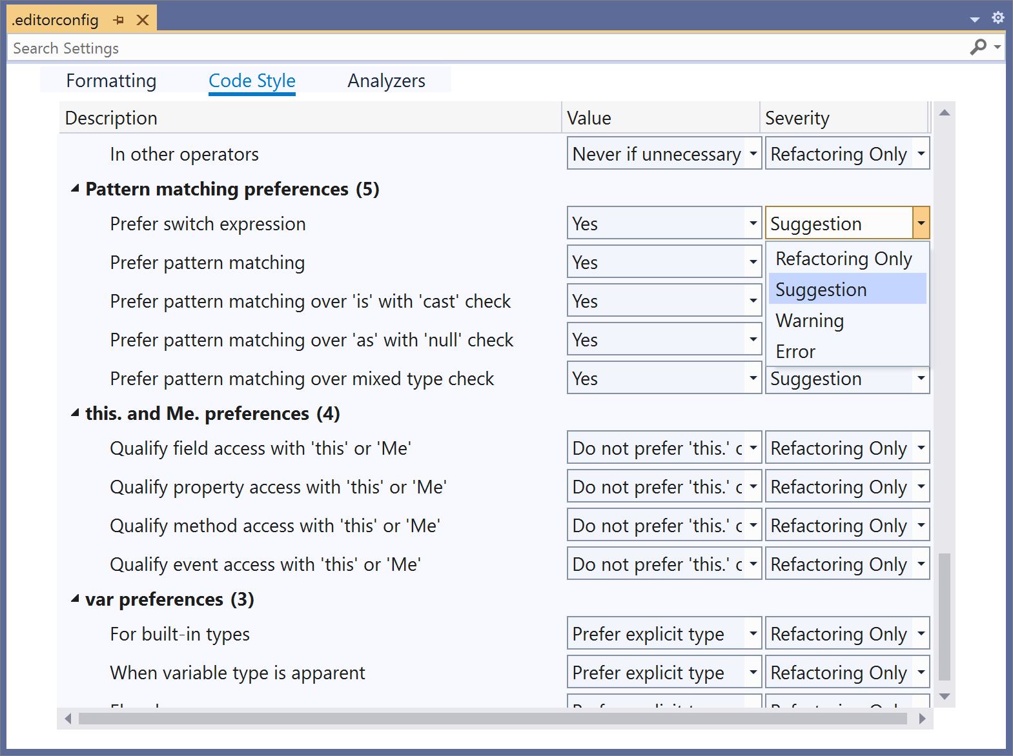Open value dropdown for Qualify field access
1013x756 pixels.
[753, 448]
